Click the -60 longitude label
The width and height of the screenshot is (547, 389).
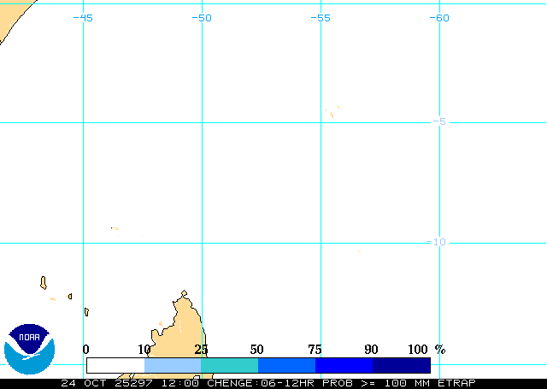439,17
